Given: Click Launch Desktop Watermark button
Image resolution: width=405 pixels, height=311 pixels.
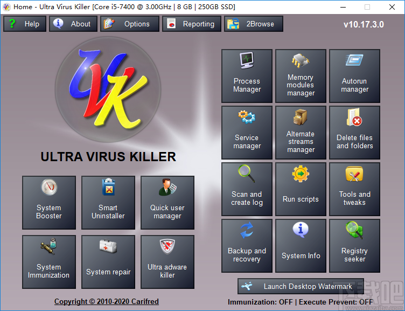Looking at the screenshot, I should (301, 286).
